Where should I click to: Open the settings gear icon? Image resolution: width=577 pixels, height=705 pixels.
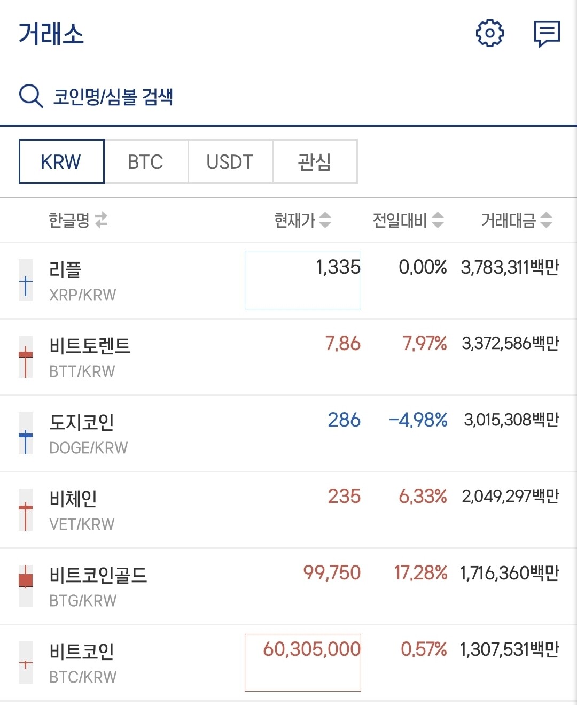click(489, 33)
